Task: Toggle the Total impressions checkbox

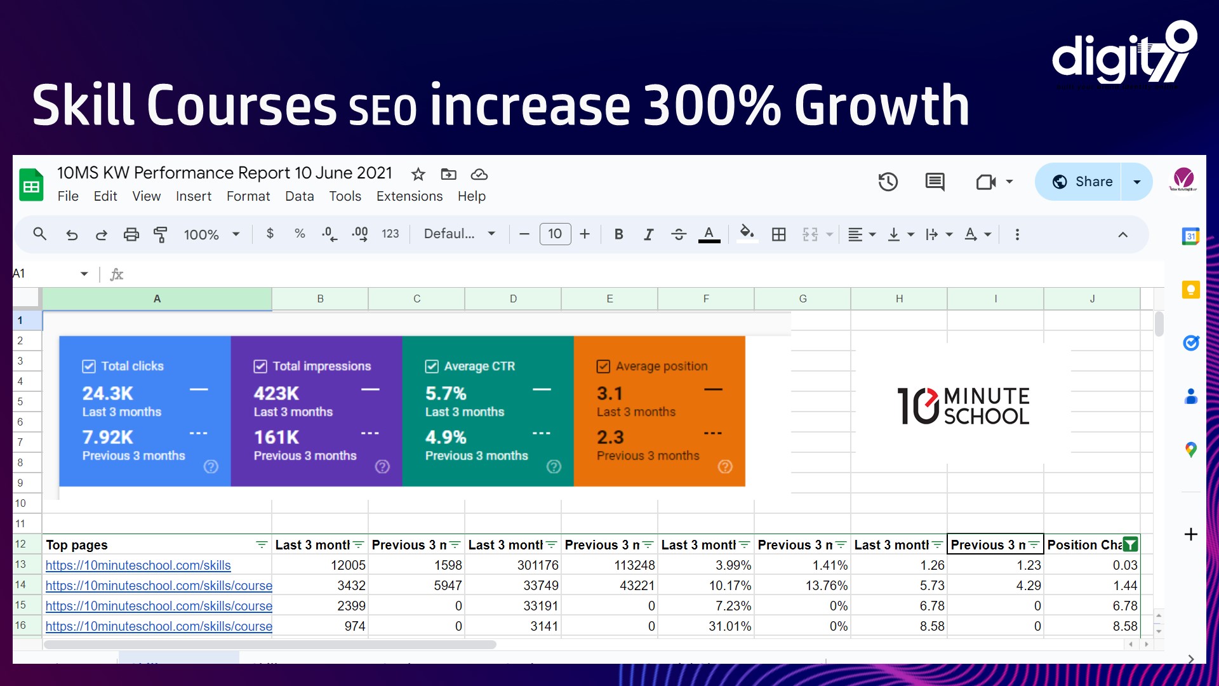Action: 260,367
